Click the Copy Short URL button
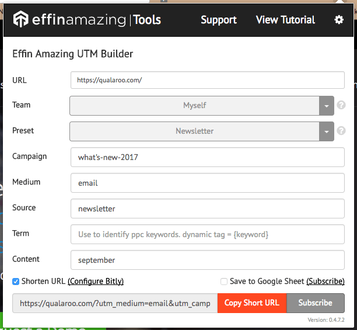This screenshot has width=357, height=330. [x=252, y=303]
